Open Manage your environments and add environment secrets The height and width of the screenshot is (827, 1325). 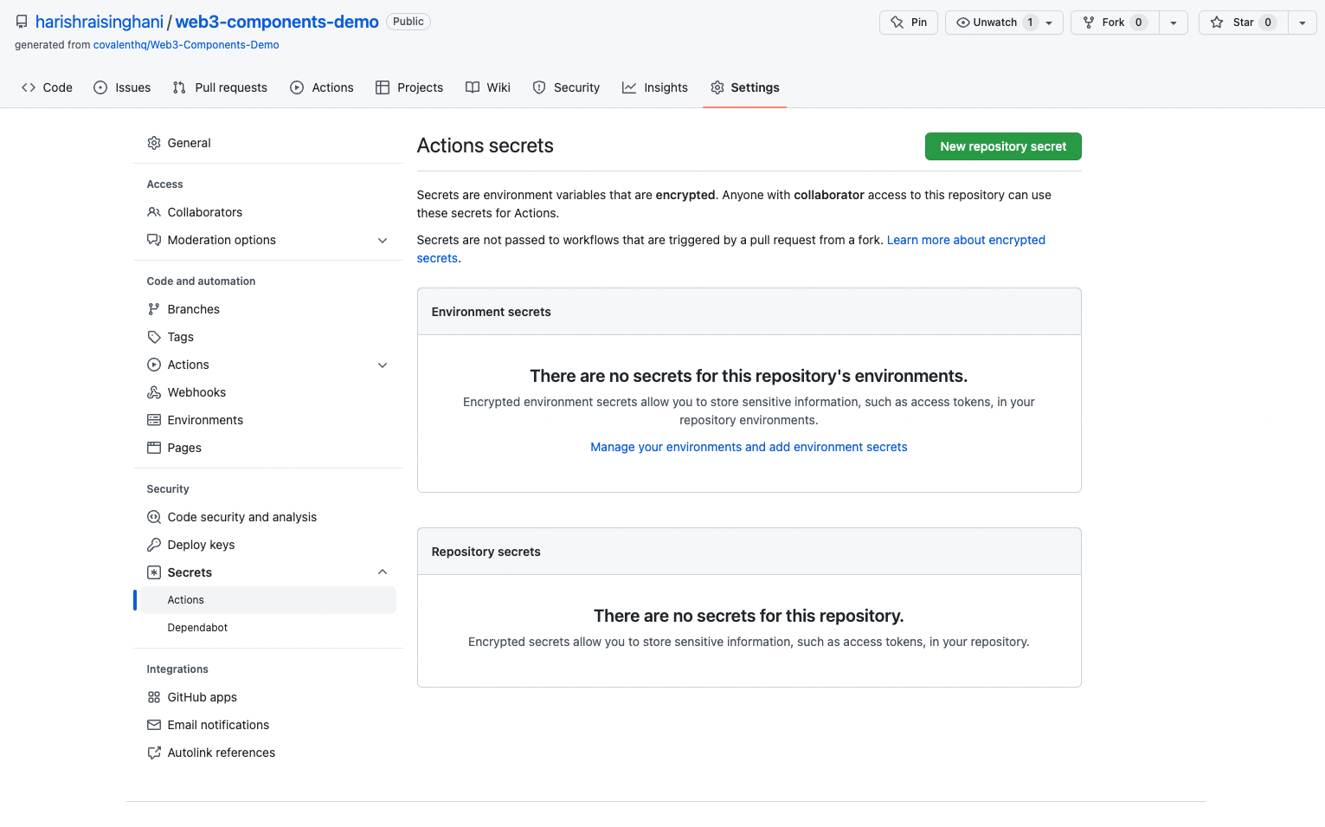749,447
